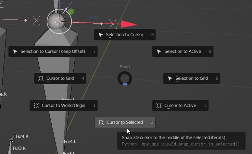Click the Snap pie menu center ring
252x154 pixels.
125,78
